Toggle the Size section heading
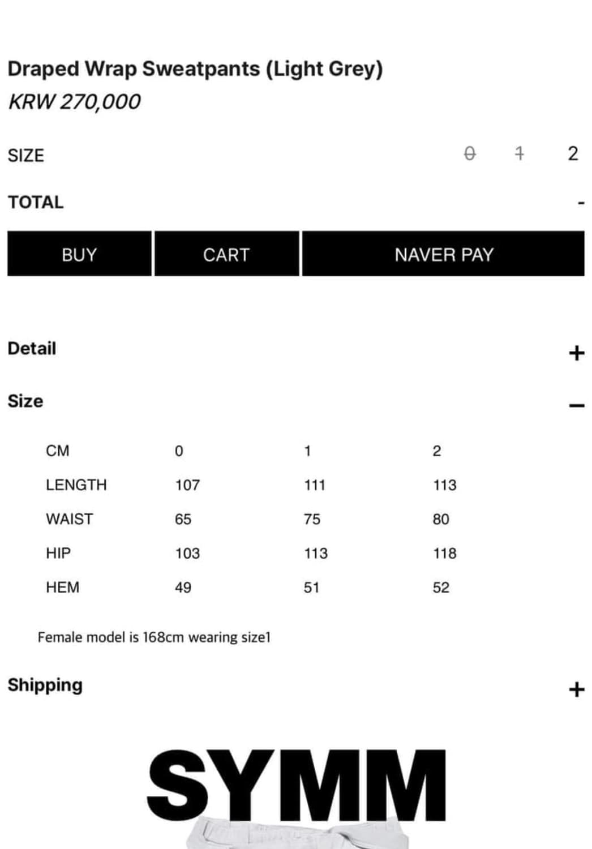The width and height of the screenshot is (592, 849). click(25, 401)
